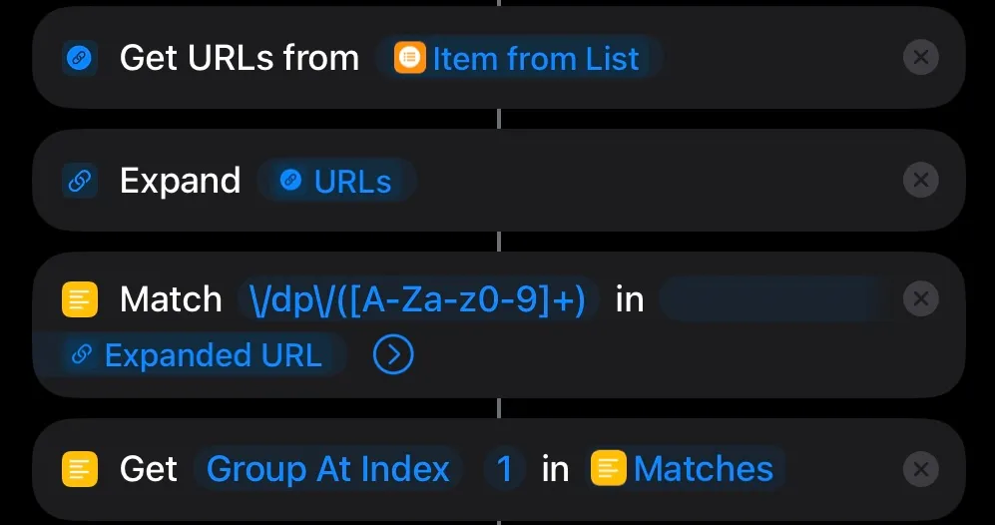Tap the yellow Match action text icon

[80, 299]
